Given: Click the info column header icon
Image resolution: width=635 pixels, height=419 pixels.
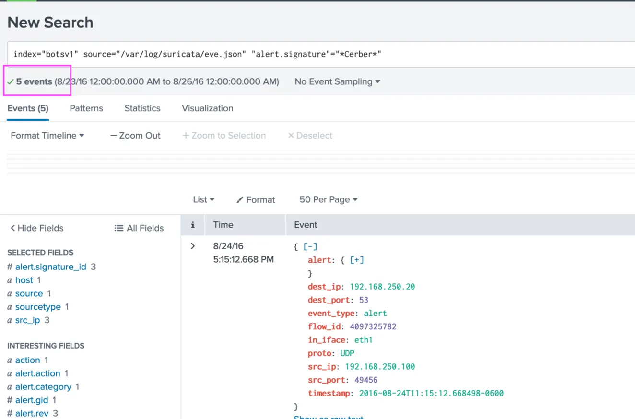Looking at the screenshot, I should (193, 225).
